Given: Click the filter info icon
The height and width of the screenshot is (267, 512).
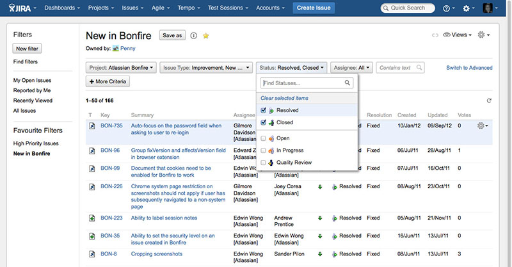Looking at the screenshot, I should [x=193, y=36].
